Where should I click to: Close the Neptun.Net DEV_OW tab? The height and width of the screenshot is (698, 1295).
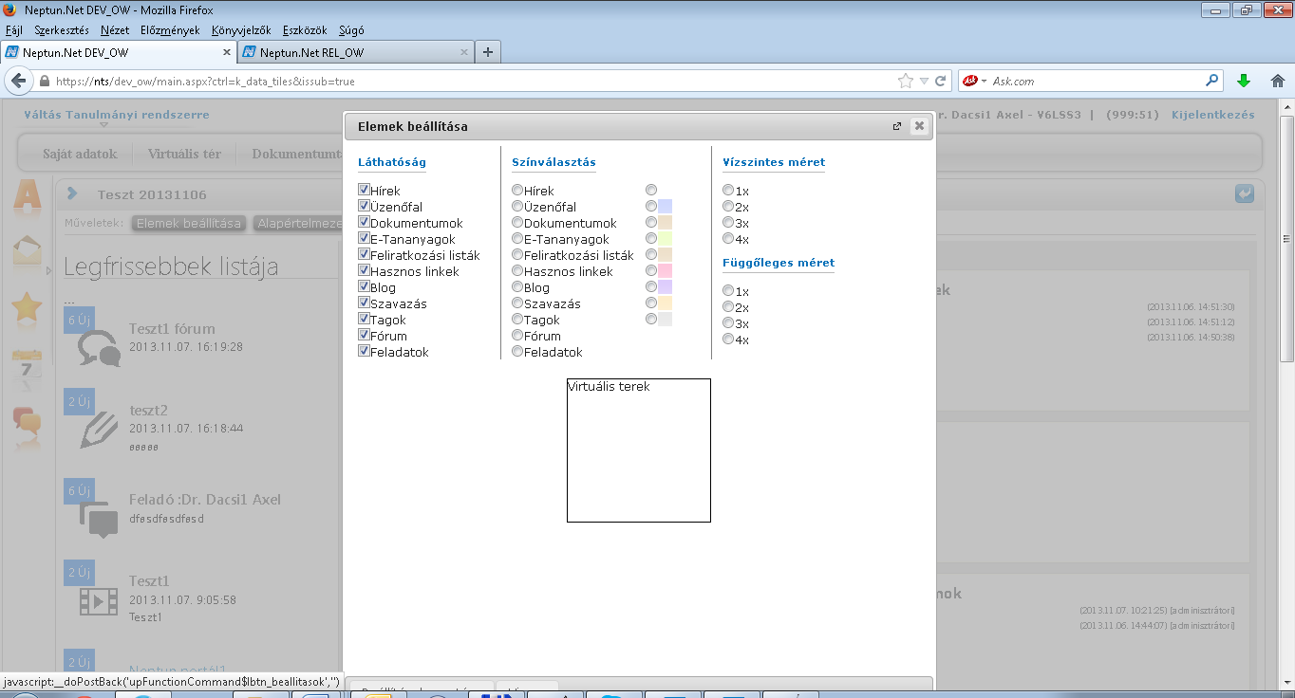click(227, 52)
